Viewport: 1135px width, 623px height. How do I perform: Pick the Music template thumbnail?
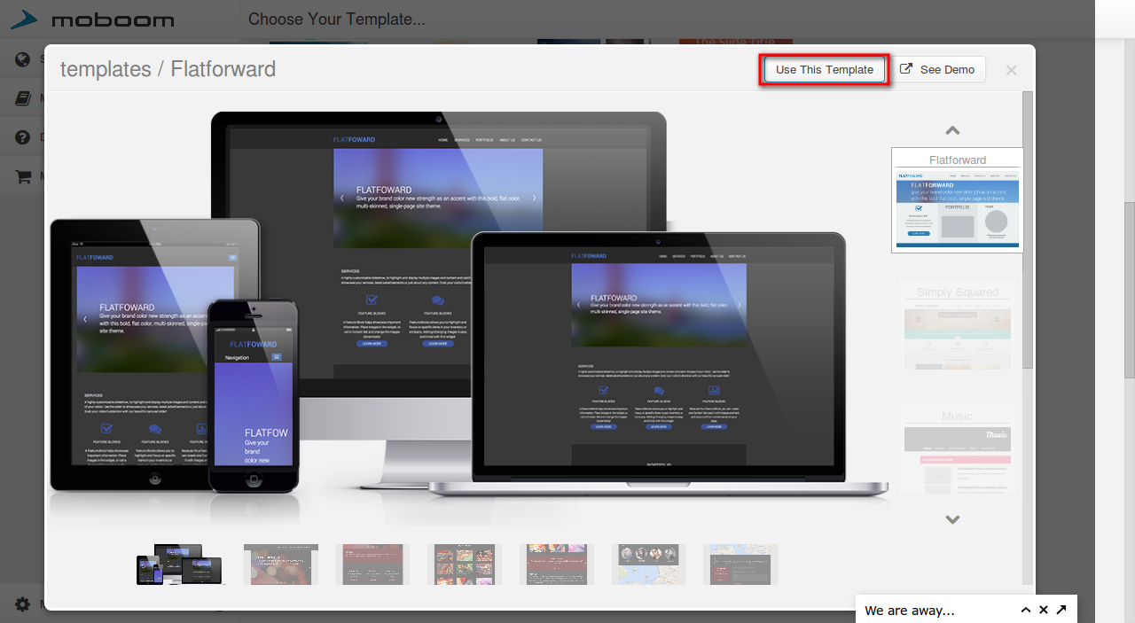point(957,450)
